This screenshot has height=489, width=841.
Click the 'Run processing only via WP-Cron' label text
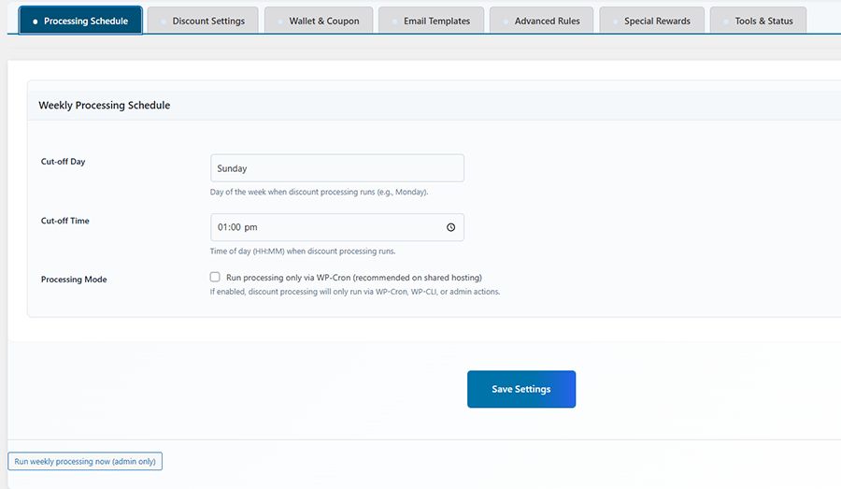click(353, 278)
